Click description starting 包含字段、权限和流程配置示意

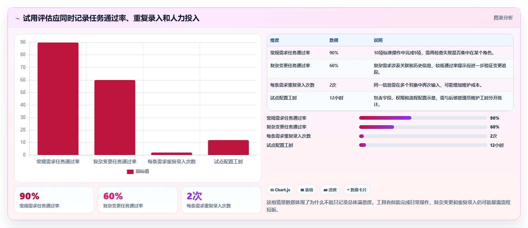point(439,101)
